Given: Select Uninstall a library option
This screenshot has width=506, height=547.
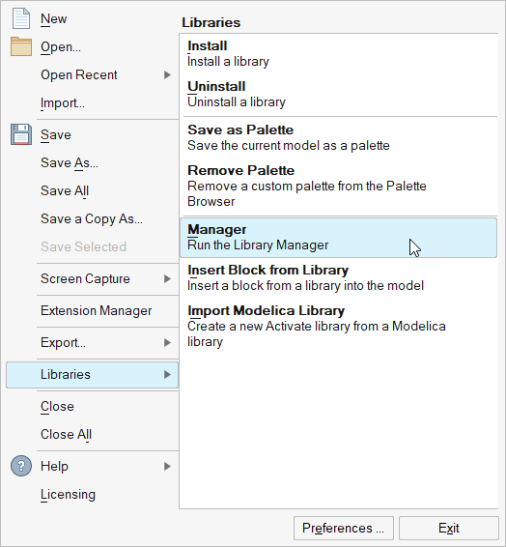Looking at the screenshot, I should 338,94.
